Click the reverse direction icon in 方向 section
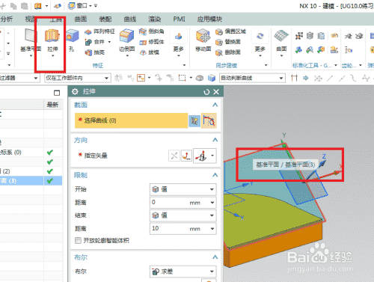The height and width of the screenshot is (282, 374). click(174, 156)
